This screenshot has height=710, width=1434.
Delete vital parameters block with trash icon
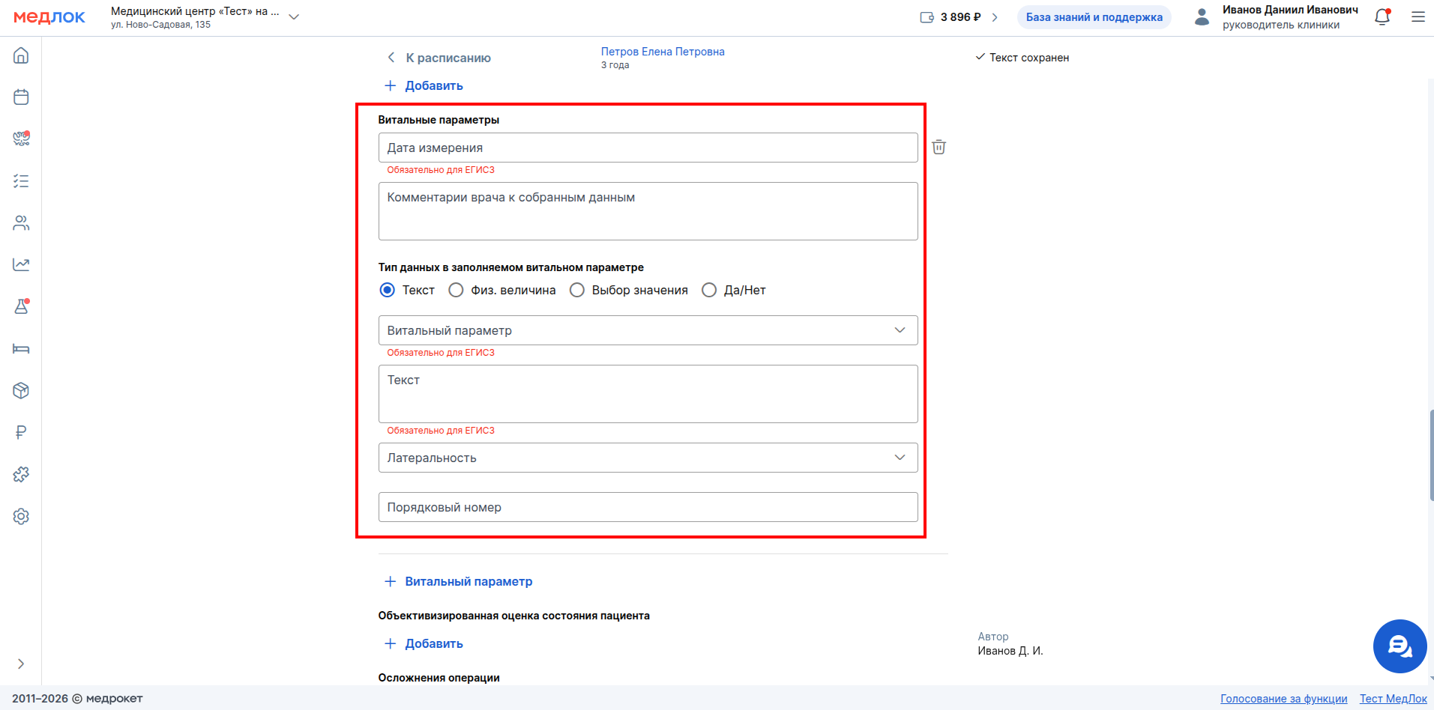click(939, 148)
